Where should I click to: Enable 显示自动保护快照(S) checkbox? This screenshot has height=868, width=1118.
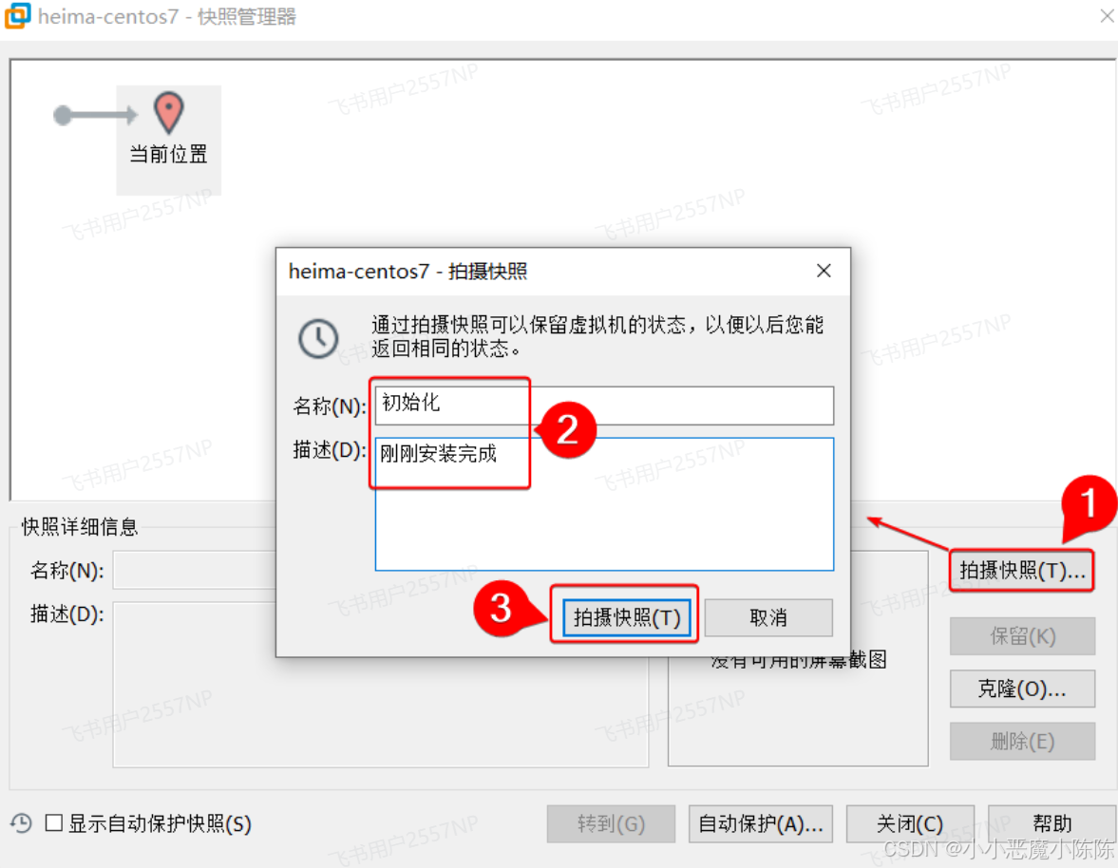coord(54,823)
